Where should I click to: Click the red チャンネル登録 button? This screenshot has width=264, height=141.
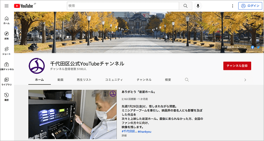pos(237,66)
